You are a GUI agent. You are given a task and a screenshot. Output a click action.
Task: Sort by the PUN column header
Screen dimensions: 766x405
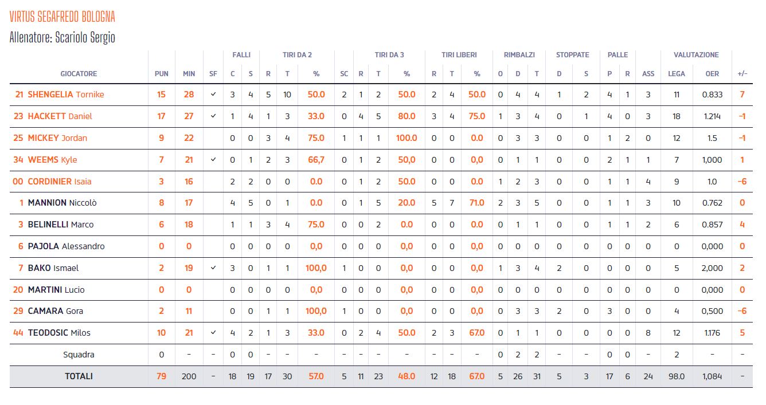pos(162,73)
